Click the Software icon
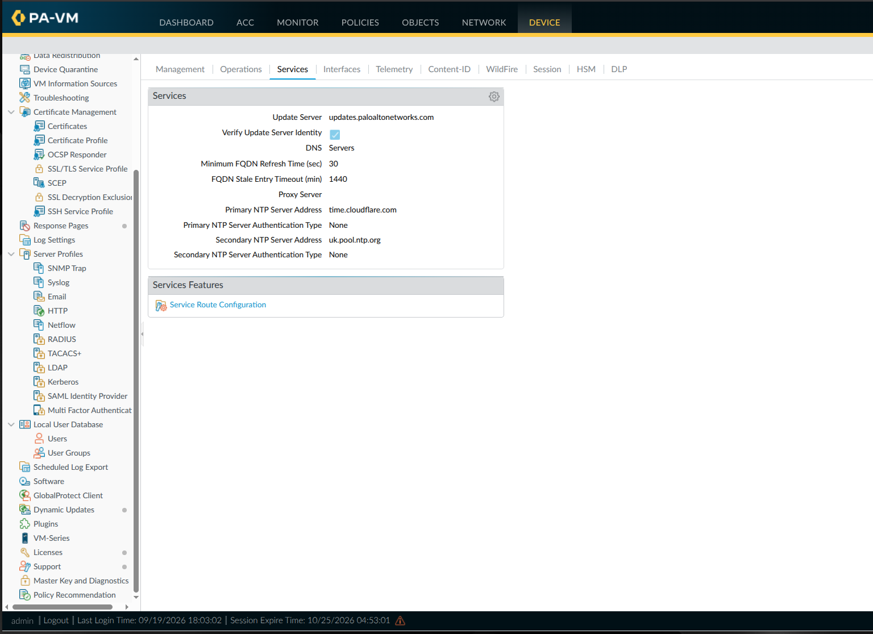873x634 pixels. [x=24, y=481]
